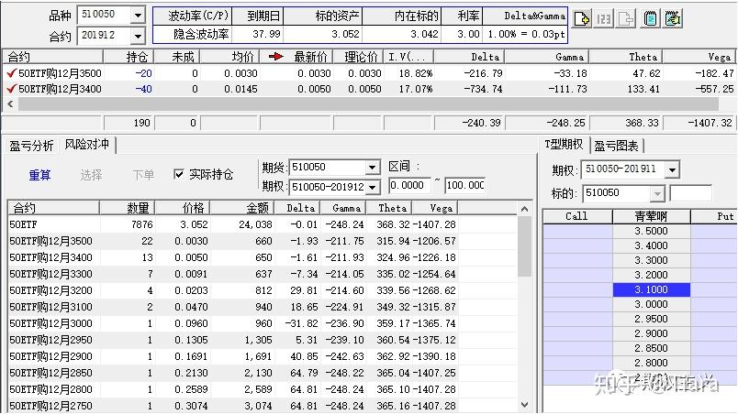Click the grayed 123 numbering icon

604,18
